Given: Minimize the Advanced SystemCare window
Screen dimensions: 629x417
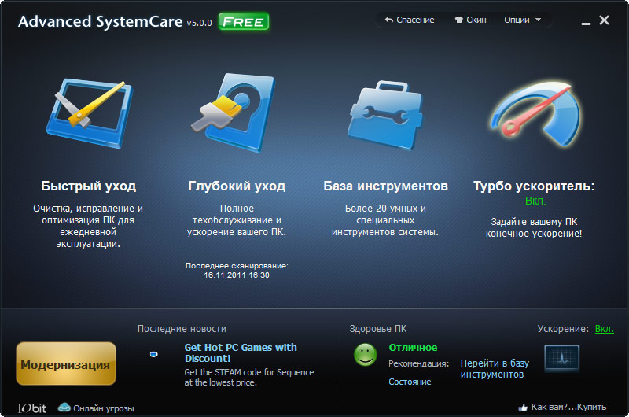Looking at the screenshot, I should point(586,22).
